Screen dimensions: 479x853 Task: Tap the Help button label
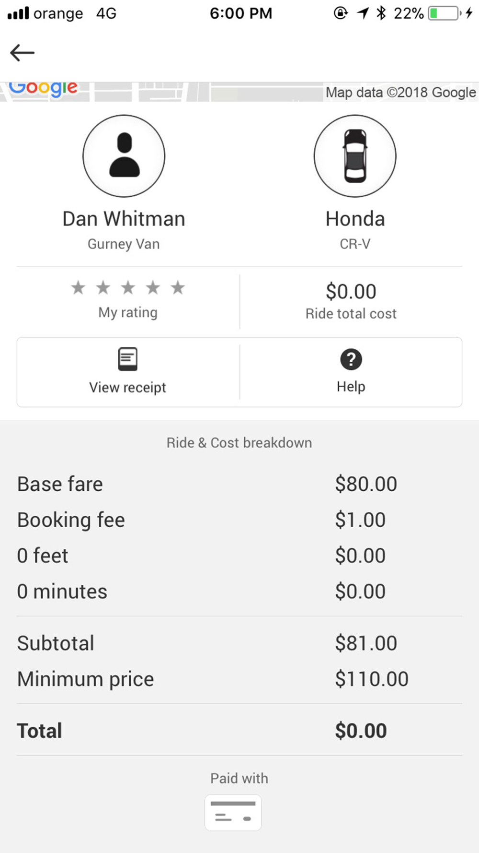351,387
